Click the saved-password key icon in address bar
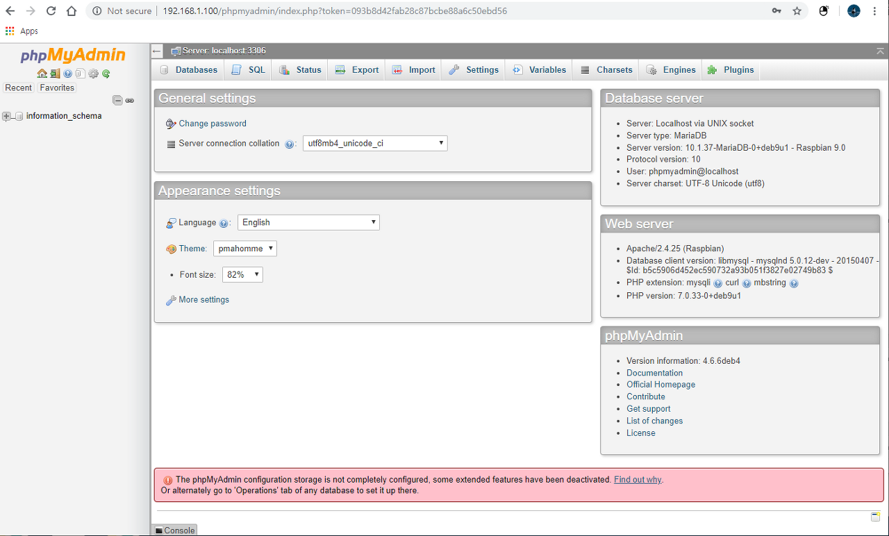Viewport: 889px width, 536px height. coord(776,11)
